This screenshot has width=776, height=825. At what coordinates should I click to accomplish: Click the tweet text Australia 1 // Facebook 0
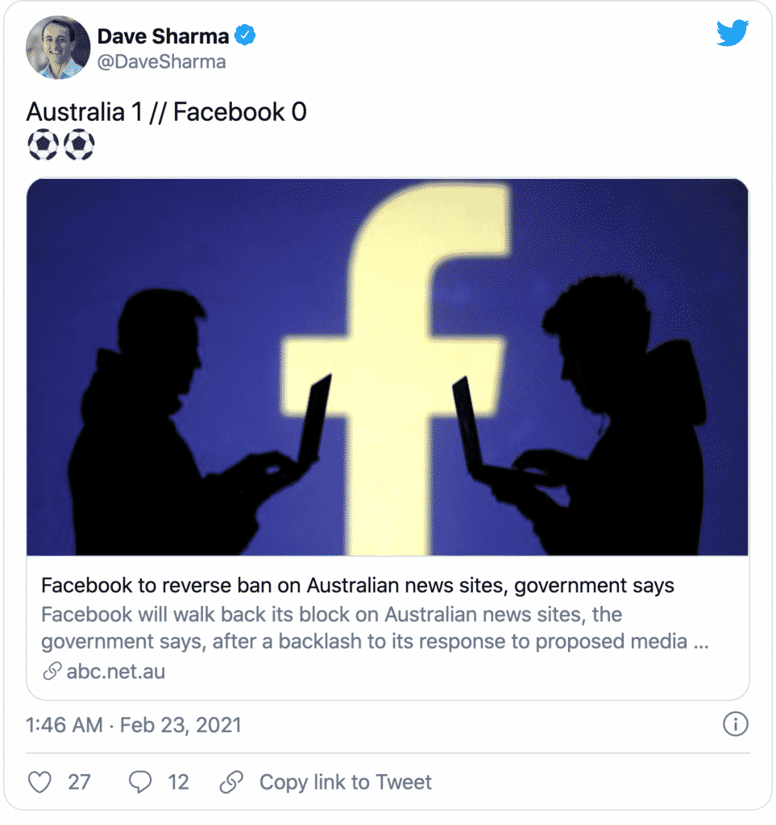tap(167, 111)
